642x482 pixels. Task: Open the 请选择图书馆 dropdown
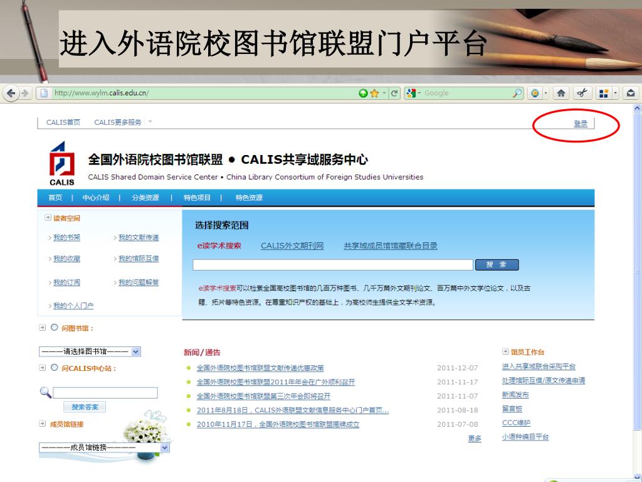click(x=90, y=351)
